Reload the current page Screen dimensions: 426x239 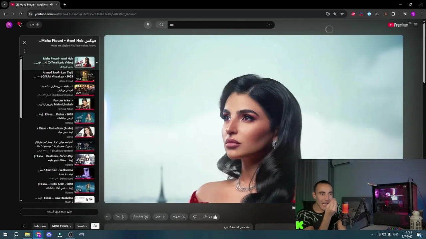tap(21, 14)
